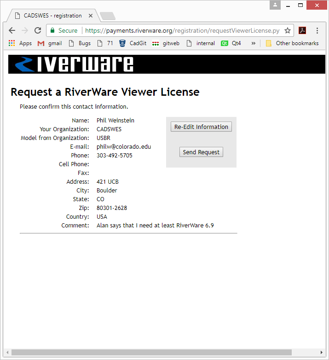Bookmark this page with the star icon
This screenshot has width=329, height=360.
click(288, 30)
